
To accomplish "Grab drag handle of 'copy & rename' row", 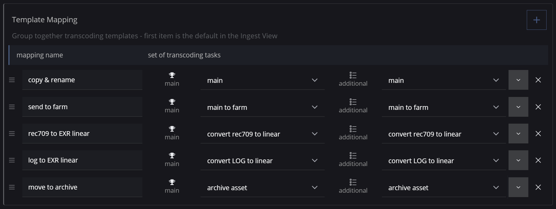I will pyautogui.click(x=12, y=80).
